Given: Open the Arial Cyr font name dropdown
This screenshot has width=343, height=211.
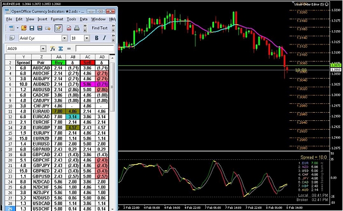Looking at the screenshot, I should tap(64, 38).
